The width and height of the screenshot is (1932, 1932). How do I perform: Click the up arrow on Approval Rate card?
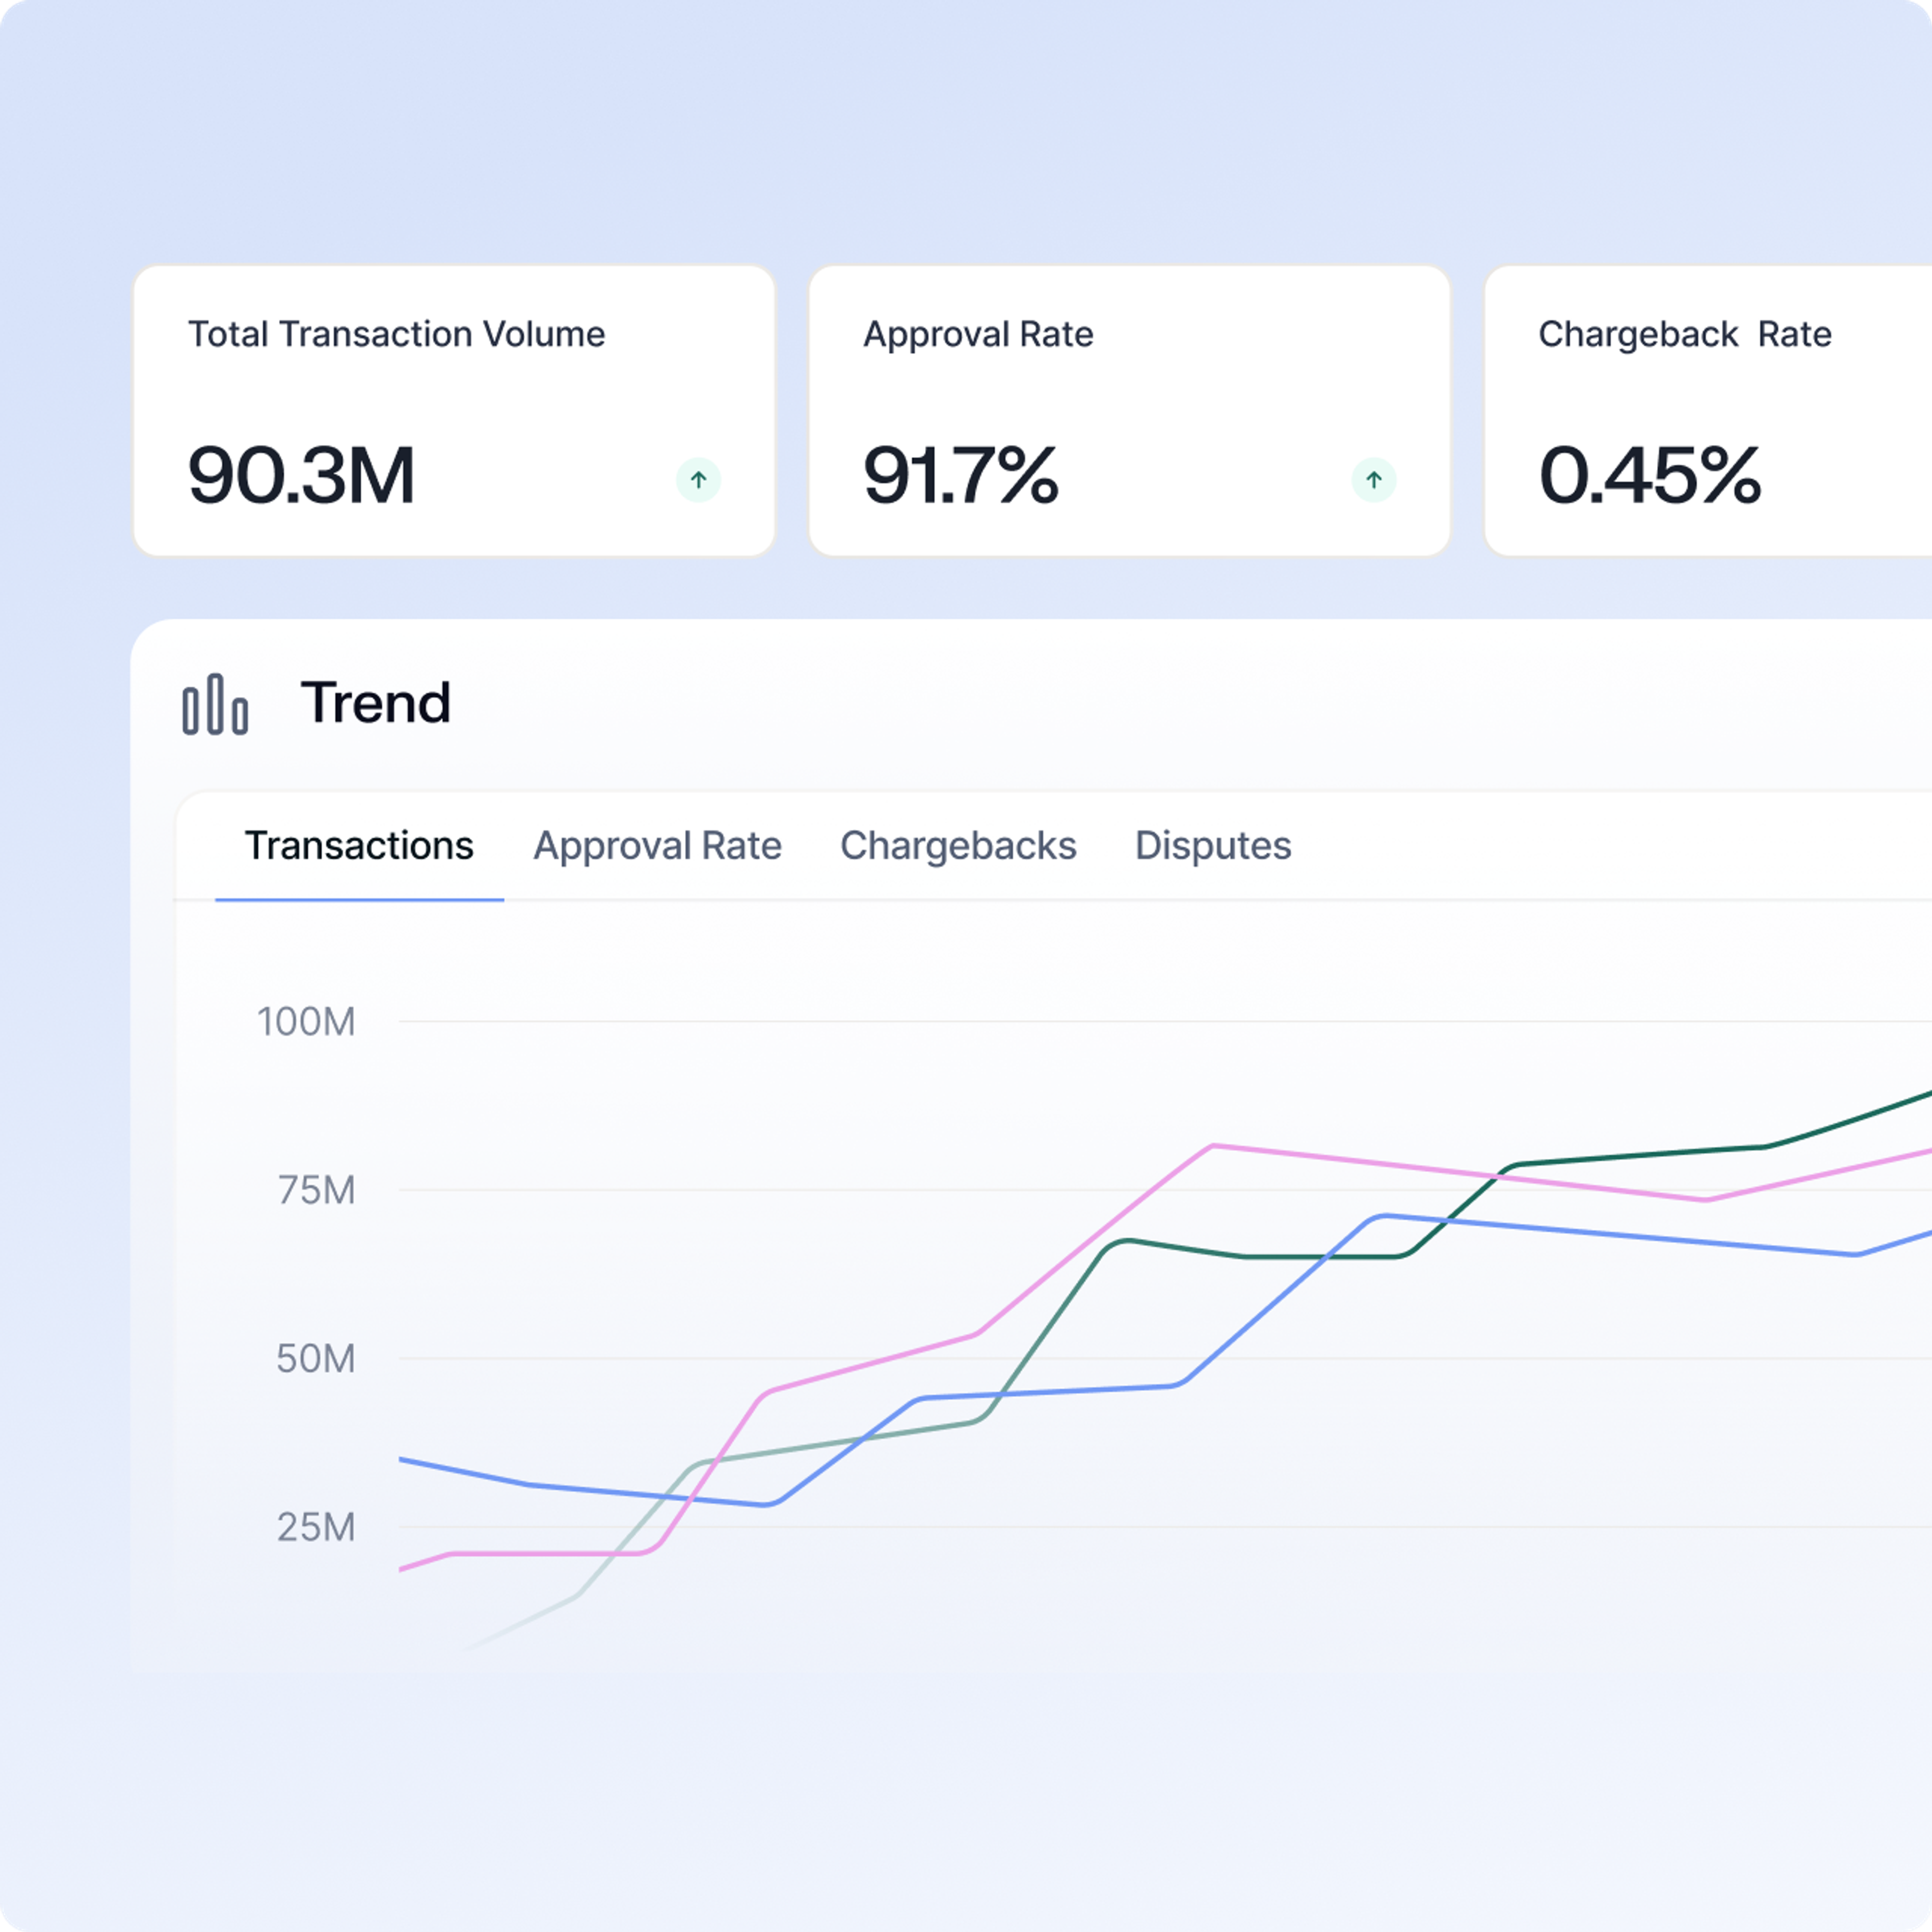pos(1373,480)
